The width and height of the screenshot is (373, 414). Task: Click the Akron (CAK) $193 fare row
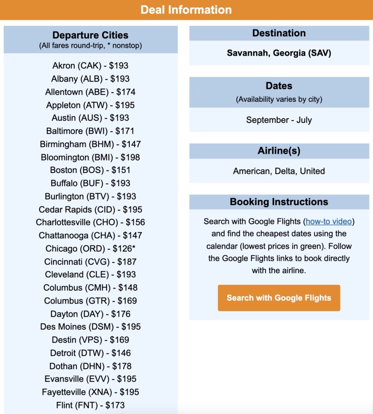pos(91,65)
